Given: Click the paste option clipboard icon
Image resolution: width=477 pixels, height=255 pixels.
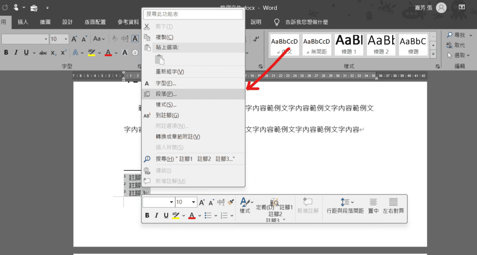Looking at the screenshot, I should 160,59.
